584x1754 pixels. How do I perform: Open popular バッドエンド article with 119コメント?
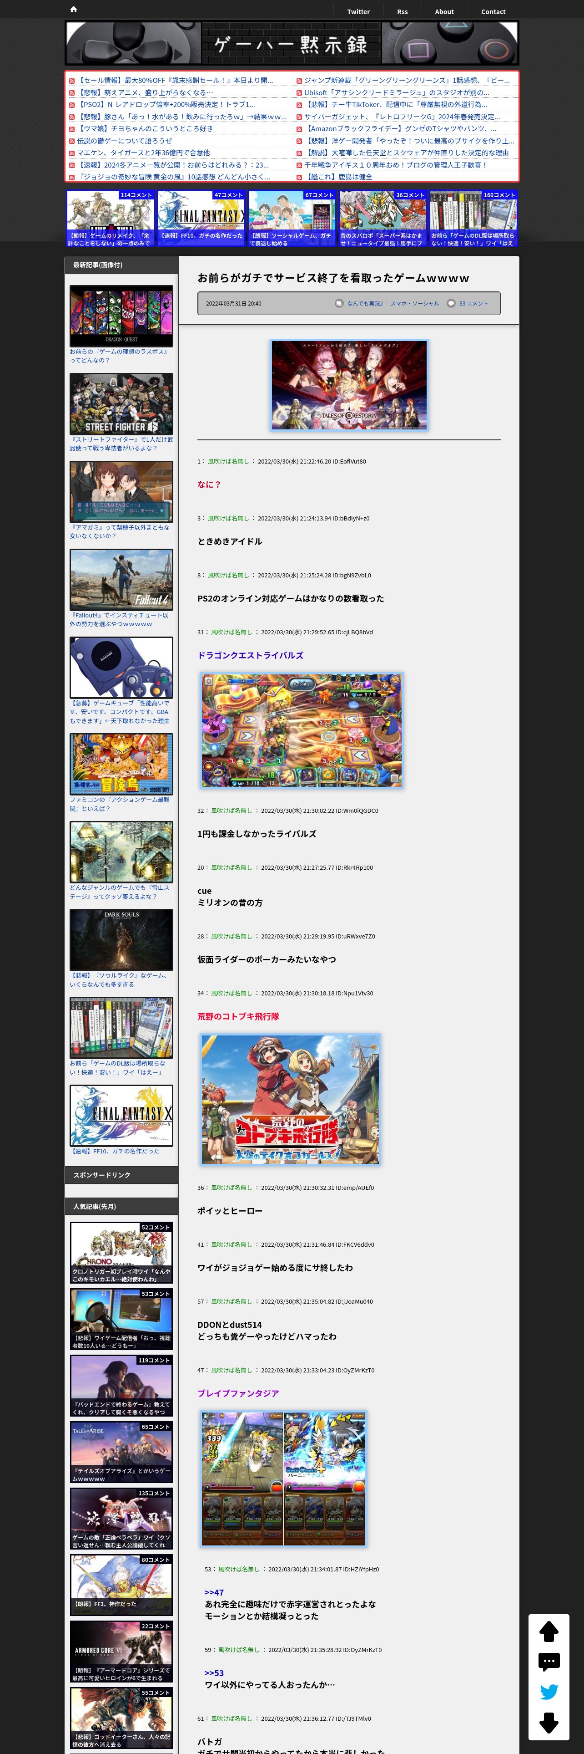pos(121,1387)
